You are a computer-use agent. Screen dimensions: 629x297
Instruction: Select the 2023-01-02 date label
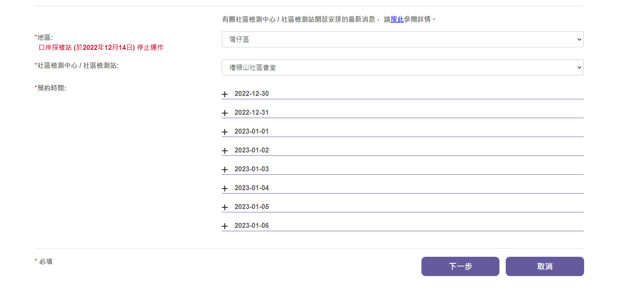252,150
